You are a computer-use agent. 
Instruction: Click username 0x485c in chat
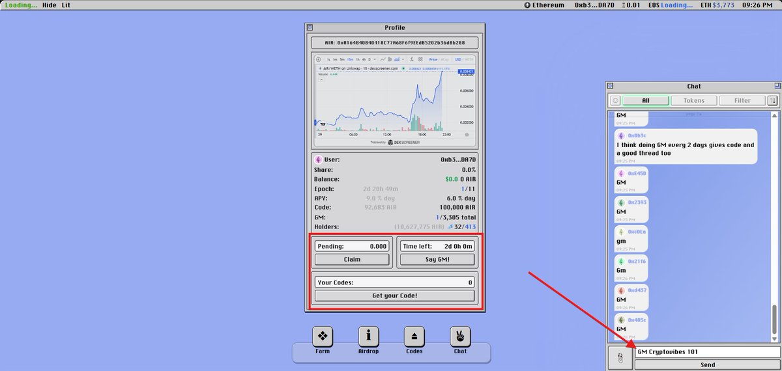coord(637,319)
